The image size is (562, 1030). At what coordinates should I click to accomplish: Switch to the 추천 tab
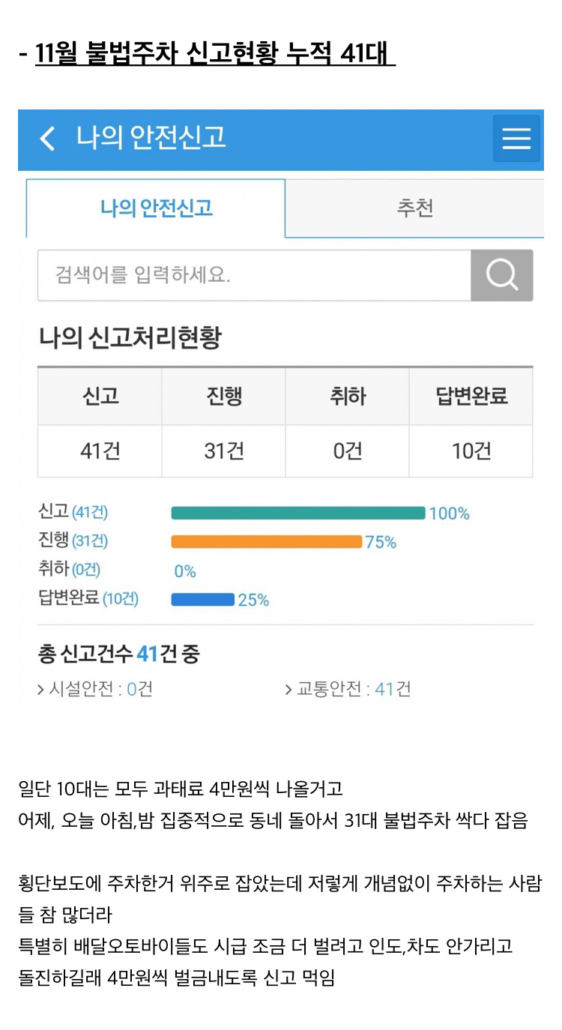[x=415, y=208]
